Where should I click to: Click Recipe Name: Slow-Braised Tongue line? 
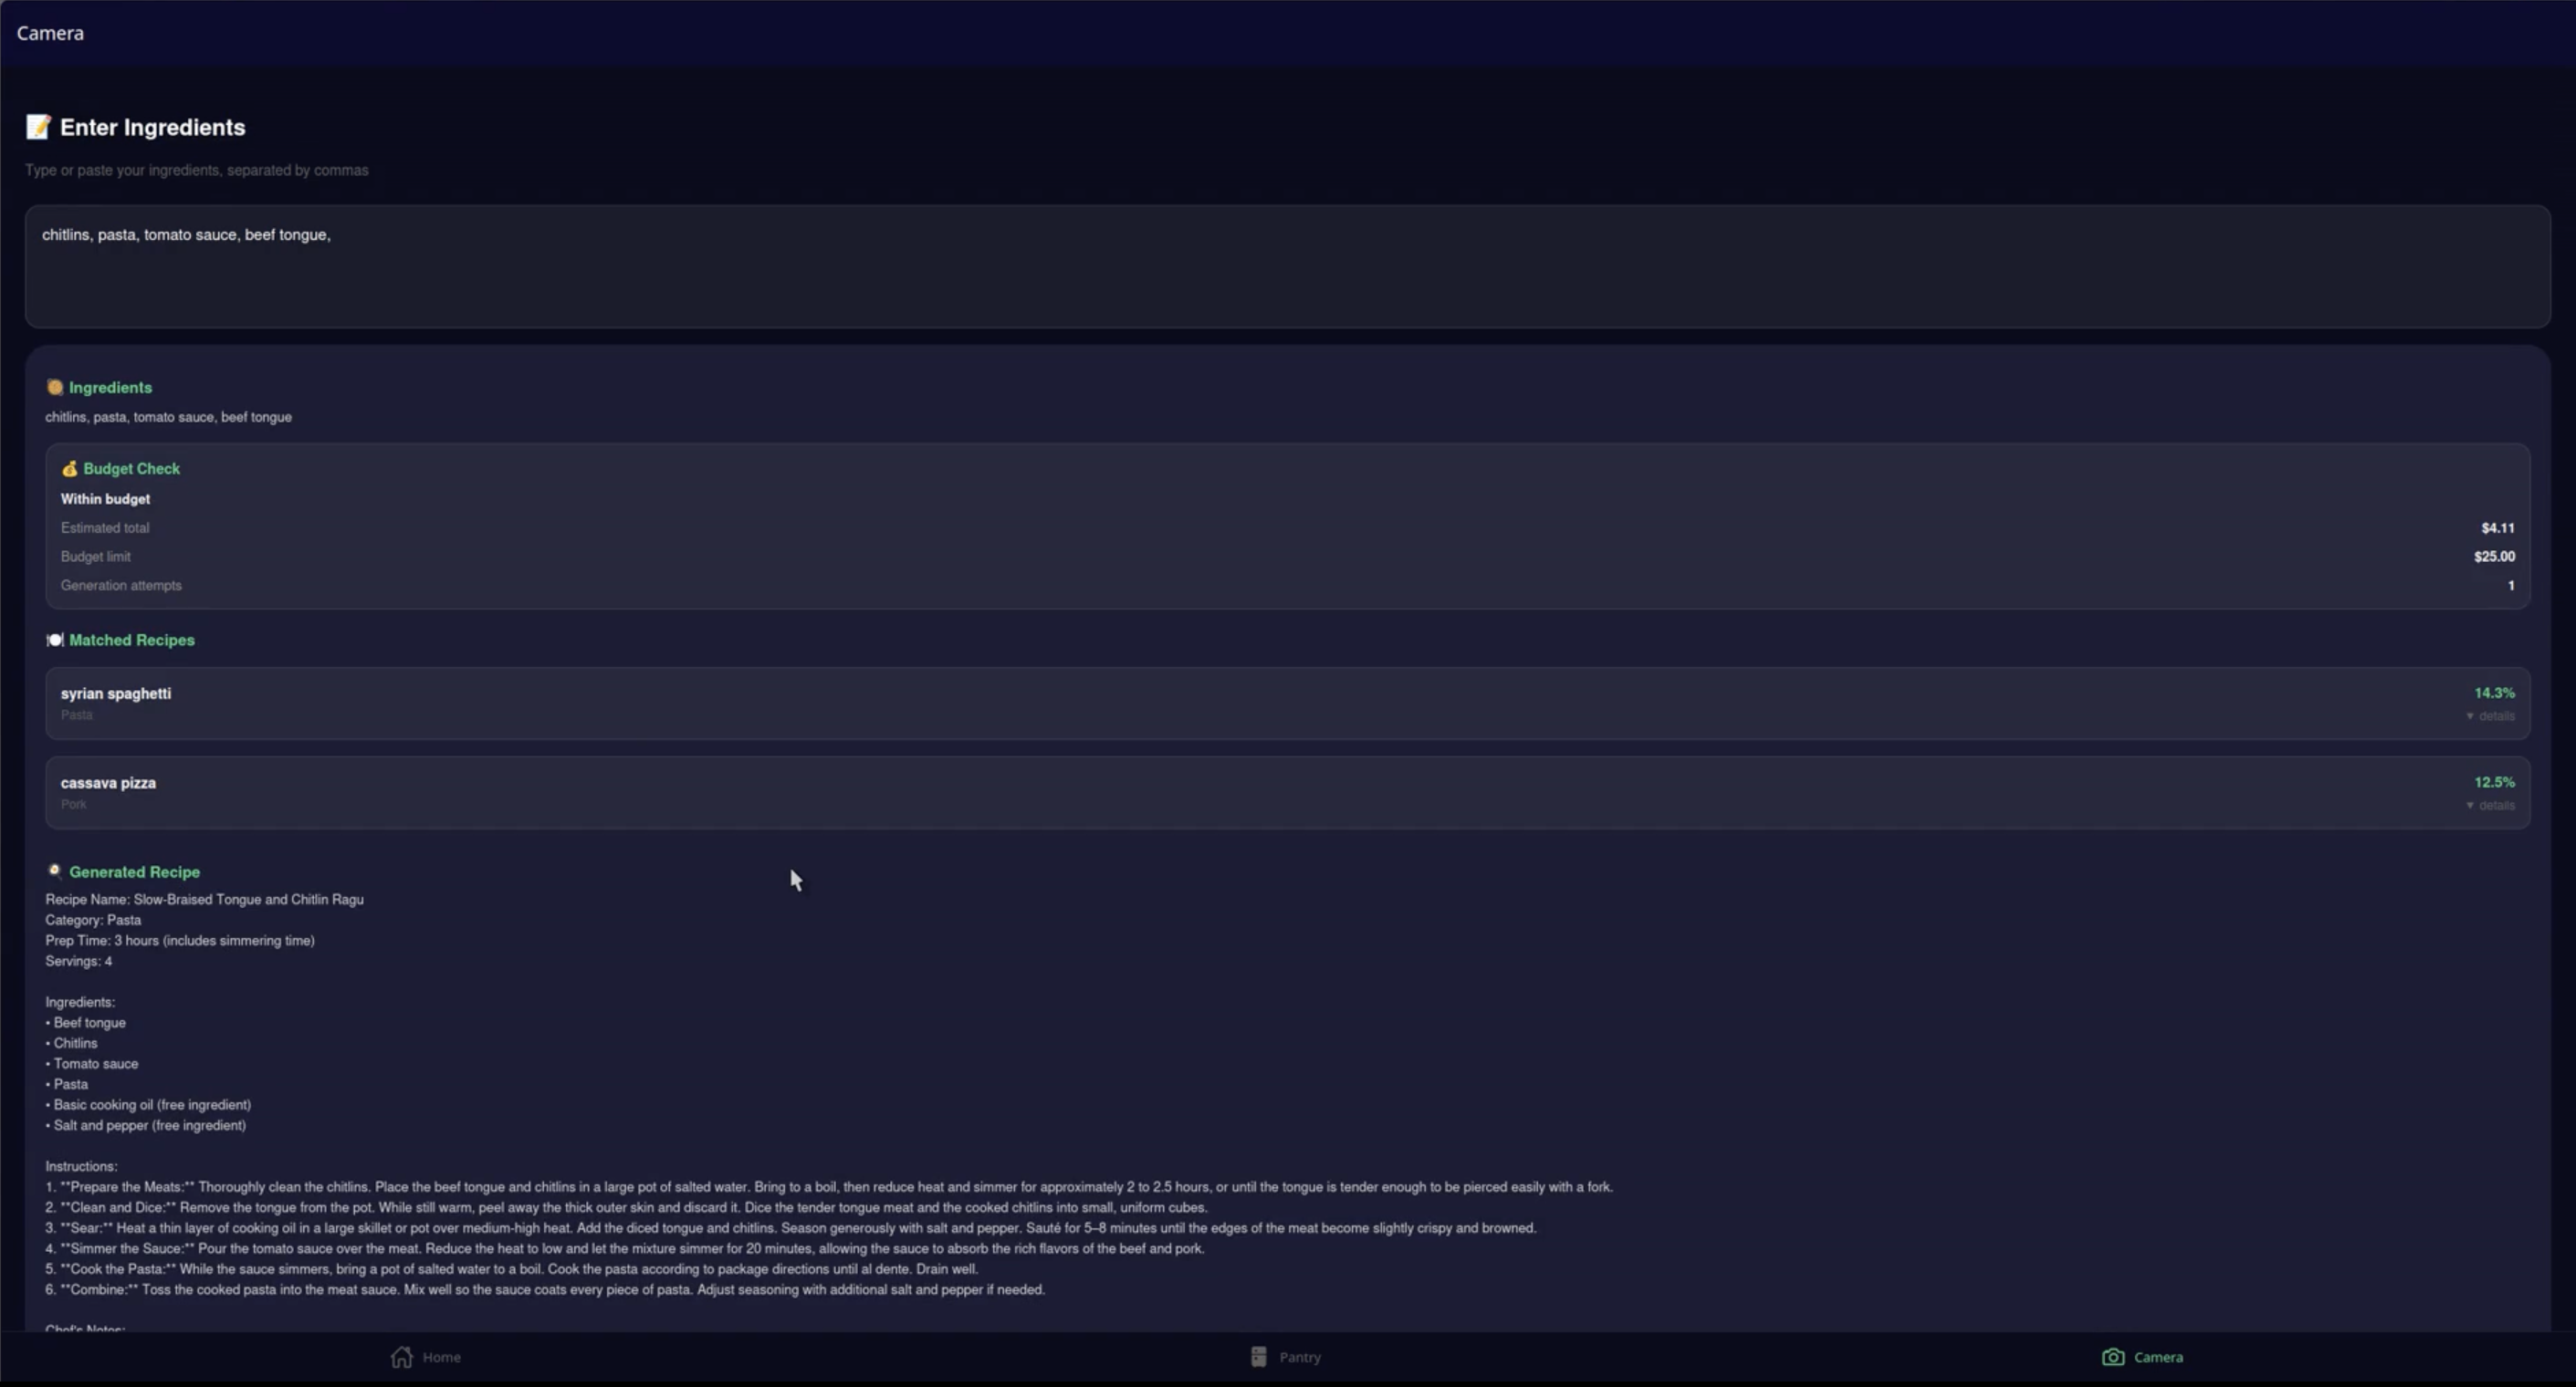[204, 899]
